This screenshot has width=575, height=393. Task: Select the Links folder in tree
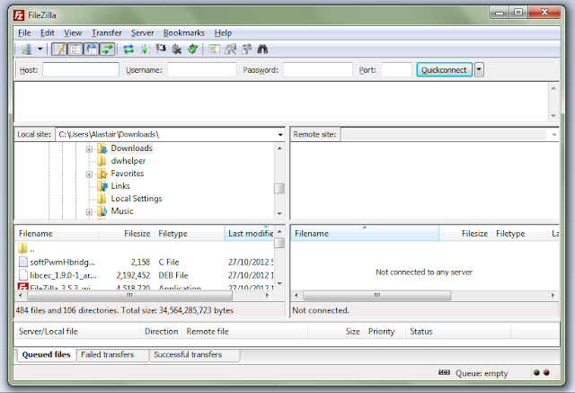coord(120,186)
